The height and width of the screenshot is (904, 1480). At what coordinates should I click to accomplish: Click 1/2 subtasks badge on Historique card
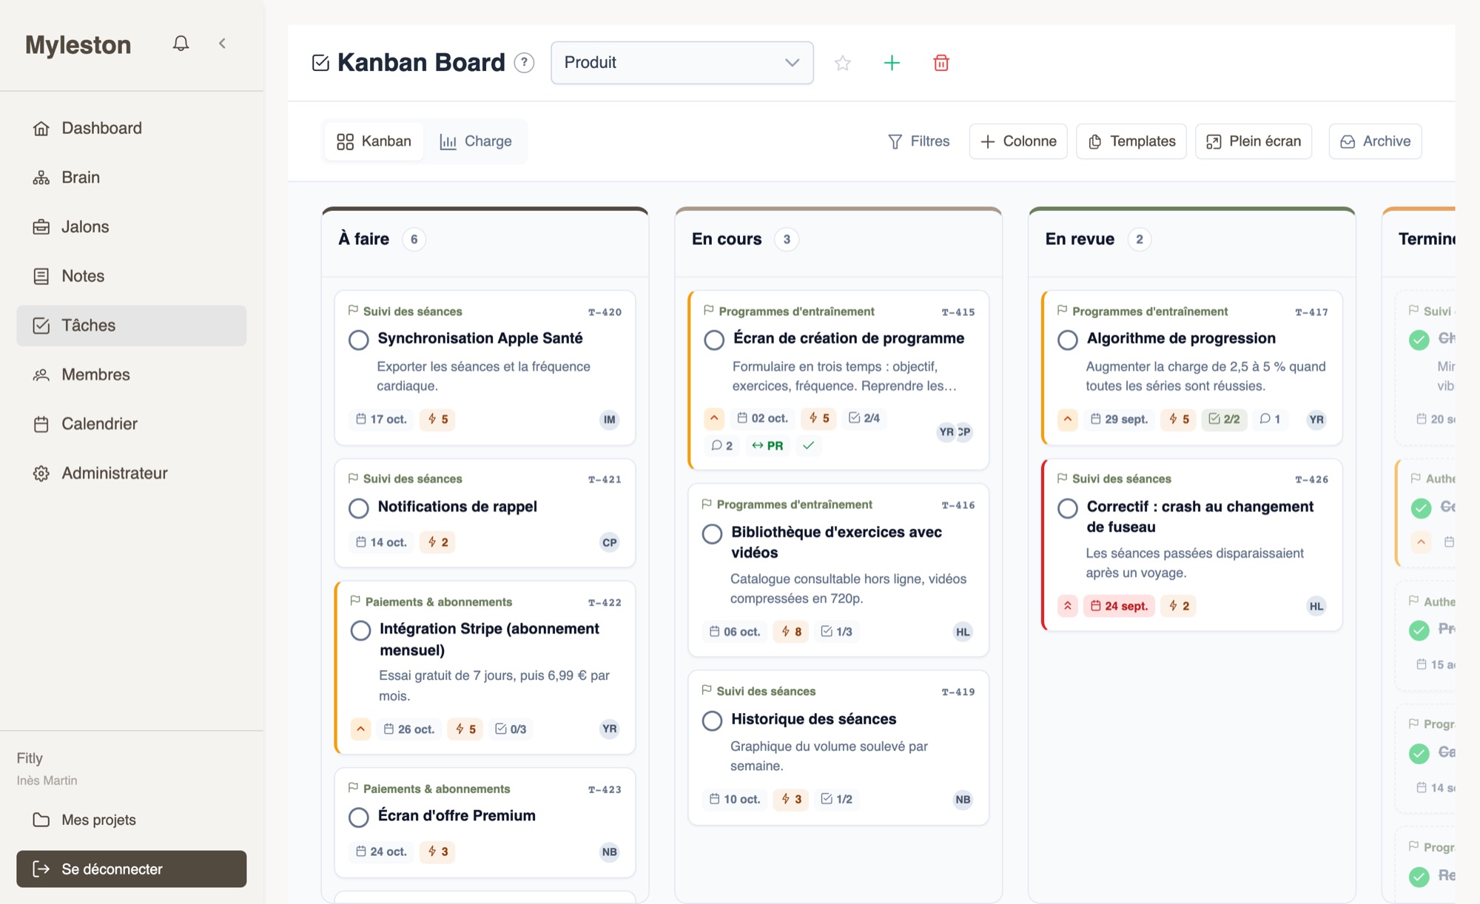pos(837,800)
